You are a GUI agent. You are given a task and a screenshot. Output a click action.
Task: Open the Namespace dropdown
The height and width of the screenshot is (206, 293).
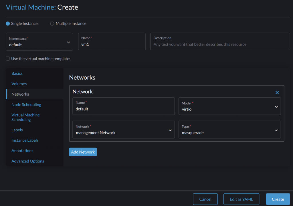(39, 42)
